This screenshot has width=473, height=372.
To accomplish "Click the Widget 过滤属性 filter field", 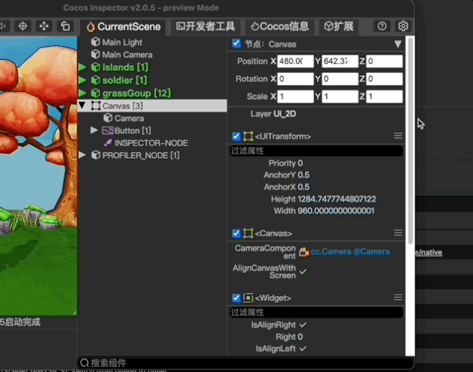I will [x=316, y=312].
